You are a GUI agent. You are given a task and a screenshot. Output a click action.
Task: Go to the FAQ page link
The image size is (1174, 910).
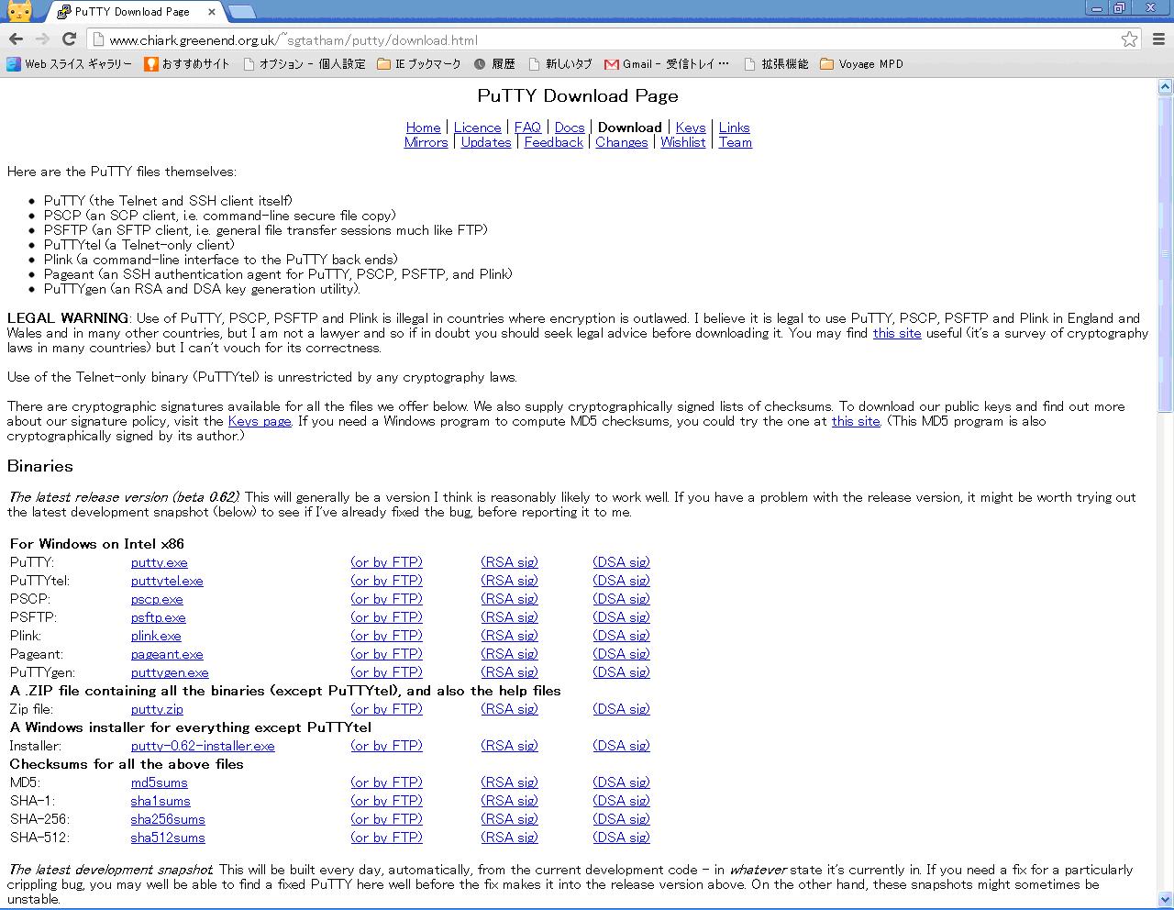point(527,128)
